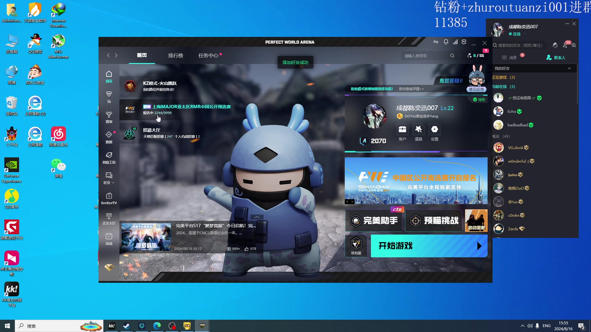
Task: Open the notification bell in title bar
Action: pos(446,42)
